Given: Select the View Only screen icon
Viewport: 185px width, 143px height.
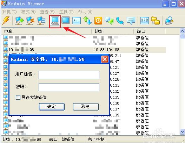Looking at the screenshot, I should click(x=66, y=20).
